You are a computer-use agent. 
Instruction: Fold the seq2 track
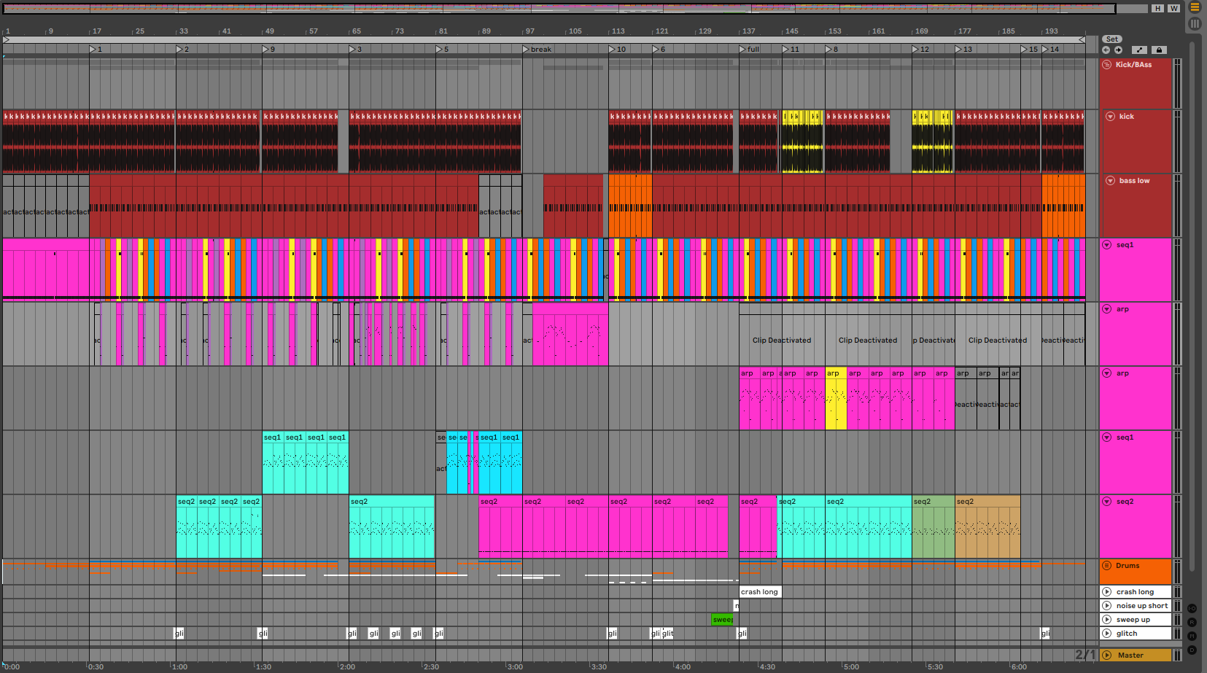[1107, 502]
